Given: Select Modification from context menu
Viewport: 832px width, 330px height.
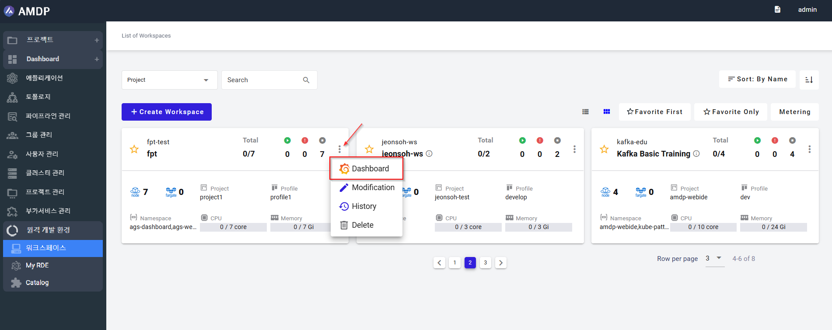Looking at the screenshot, I should [x=367, y=188].
